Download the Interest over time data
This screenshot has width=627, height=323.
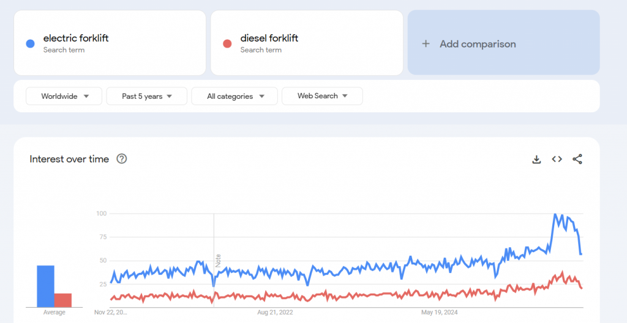tap(536, 159)
